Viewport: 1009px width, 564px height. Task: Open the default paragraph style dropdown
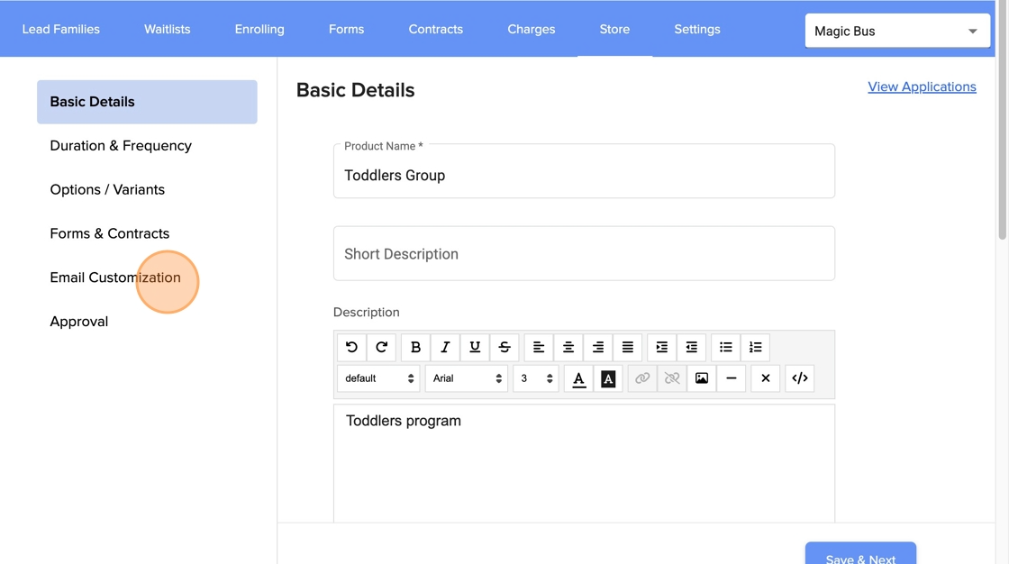coord(378,378)
